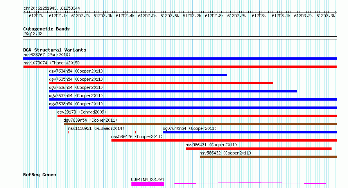348x188 pixels.
Task: Click the 61252.3k ruler label
Action: click(103, 16)
